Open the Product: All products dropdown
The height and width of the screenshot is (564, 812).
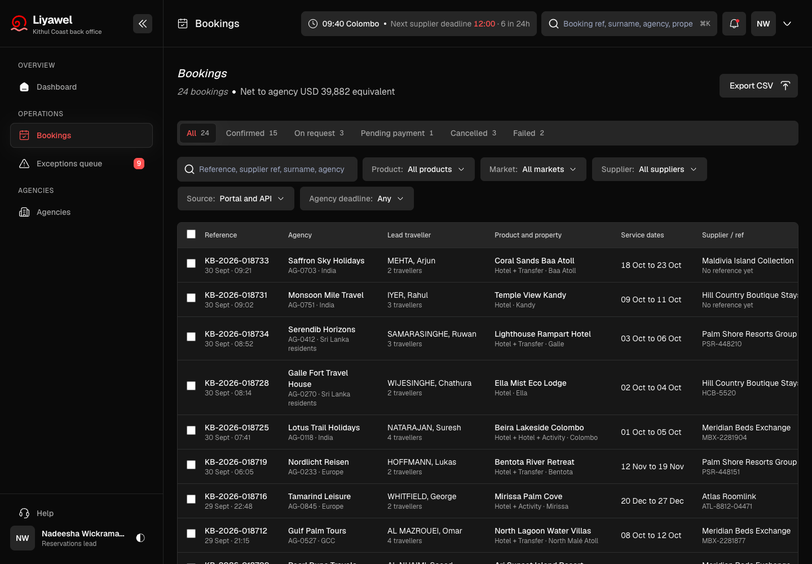click(x=418, y=169)
